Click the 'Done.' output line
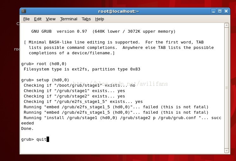Screen dimensions: 236x161 click(27, 129)
